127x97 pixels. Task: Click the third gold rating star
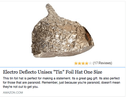(83, 63)
